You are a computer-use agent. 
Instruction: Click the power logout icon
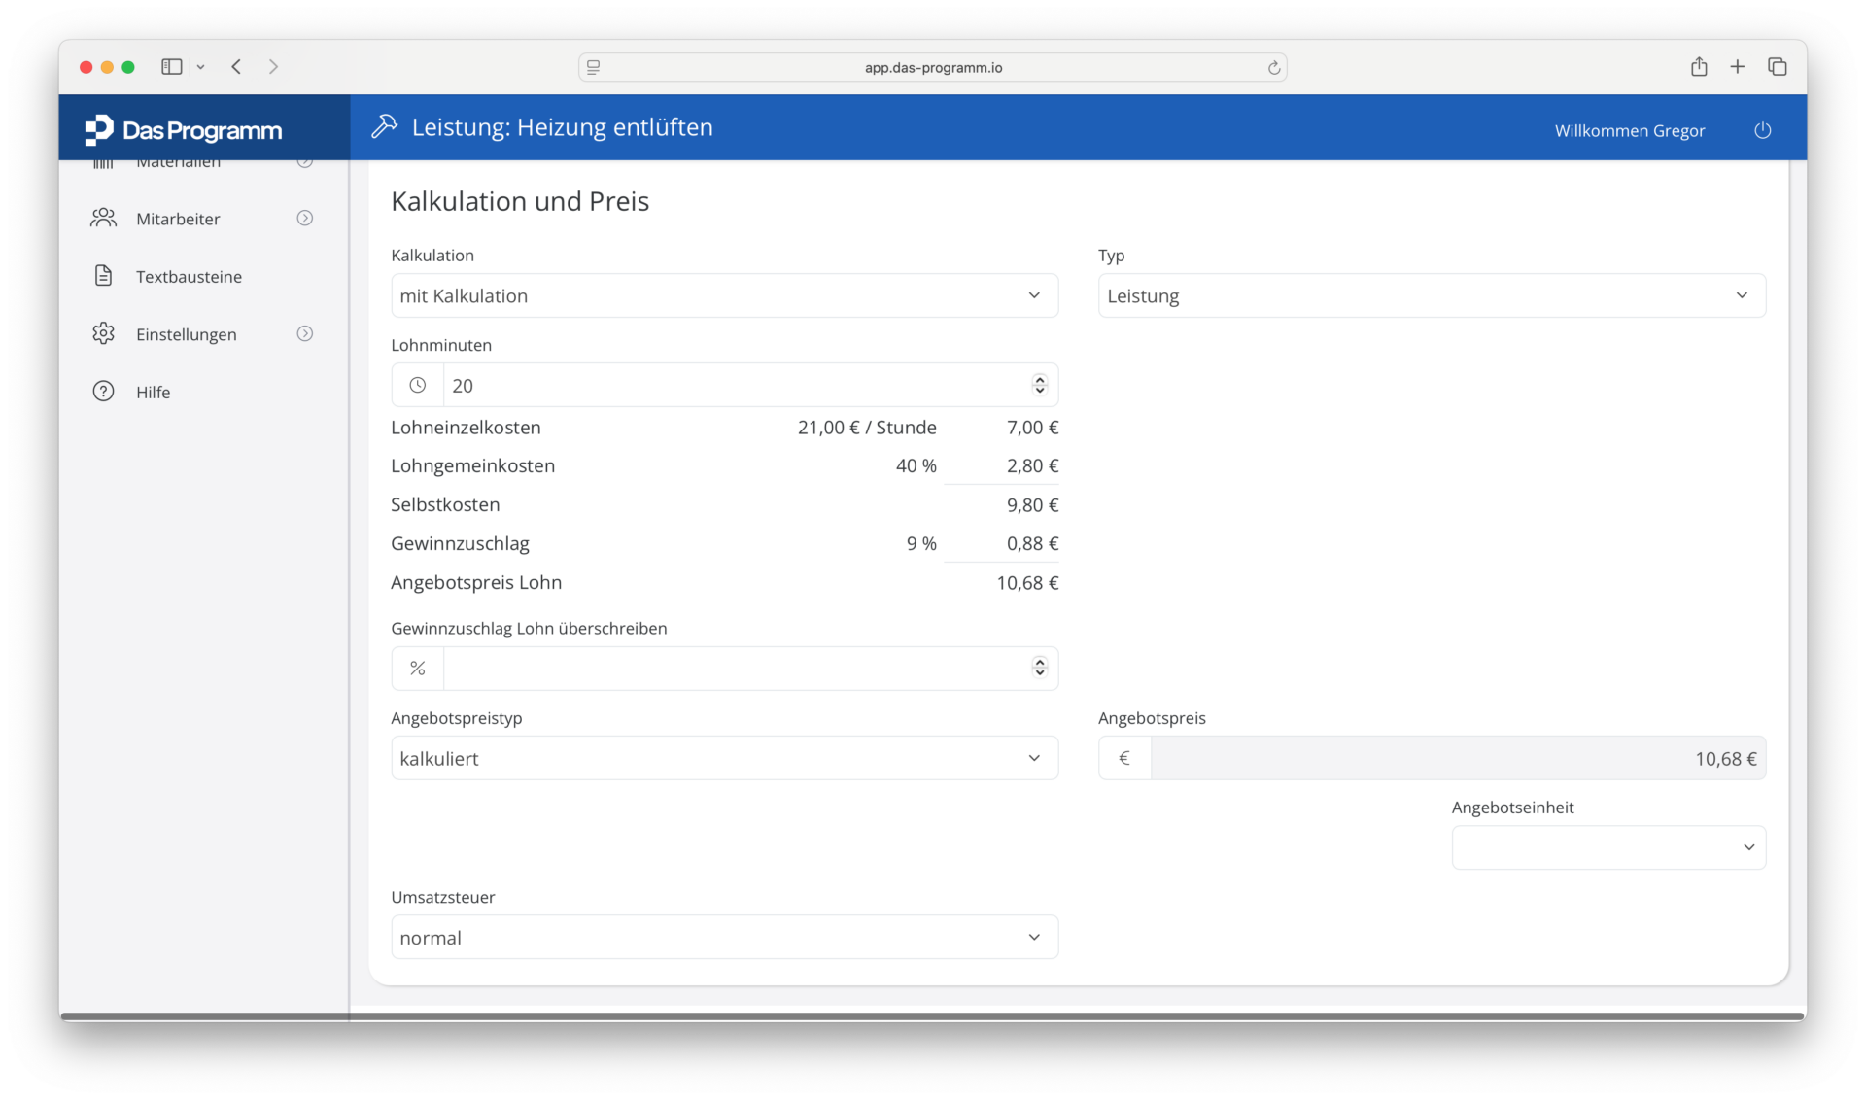1762,130
